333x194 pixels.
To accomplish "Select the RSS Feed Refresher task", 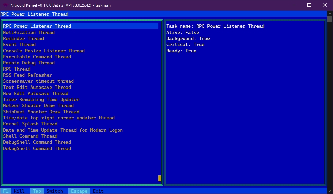I will point(28,75).
